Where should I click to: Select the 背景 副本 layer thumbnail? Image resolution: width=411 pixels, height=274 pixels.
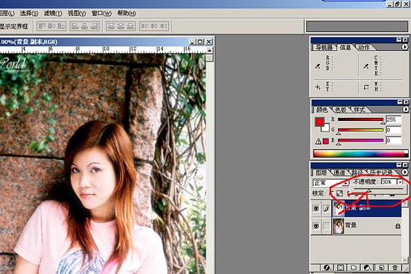click(338, 209)
